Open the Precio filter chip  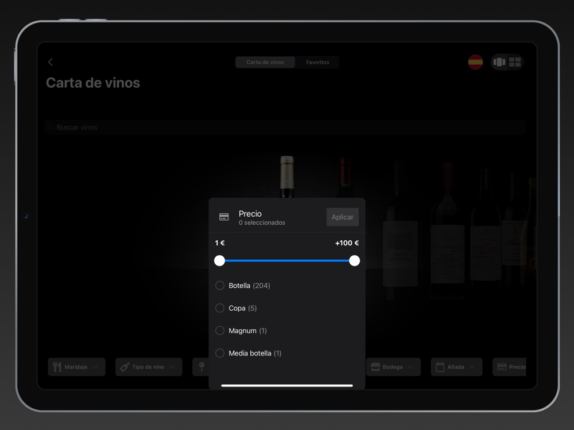coord(509,367)
